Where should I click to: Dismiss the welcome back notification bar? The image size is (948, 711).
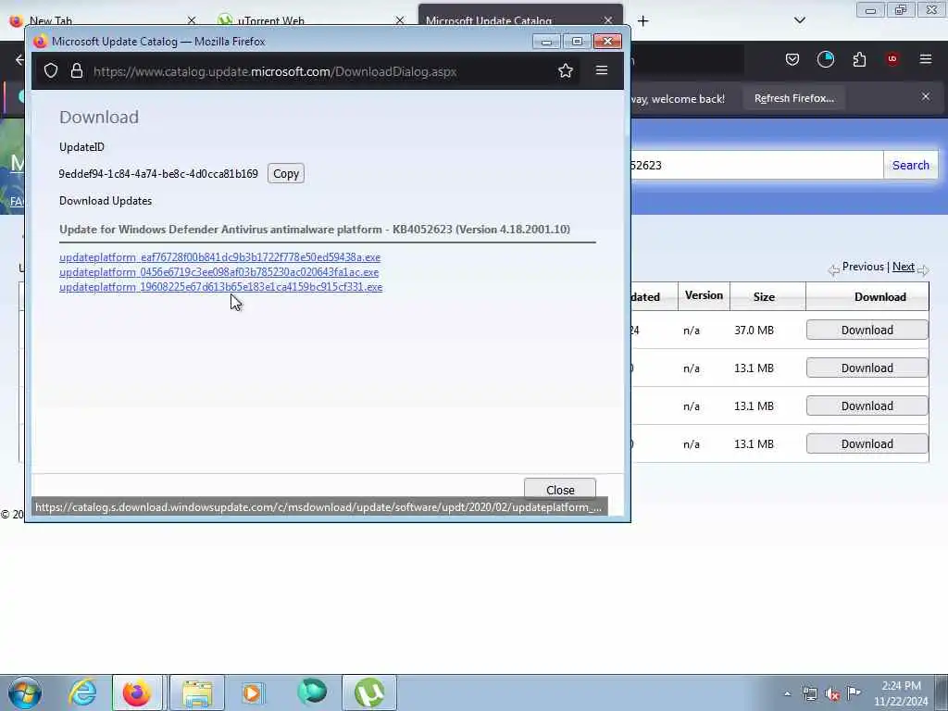coord(926,96)
